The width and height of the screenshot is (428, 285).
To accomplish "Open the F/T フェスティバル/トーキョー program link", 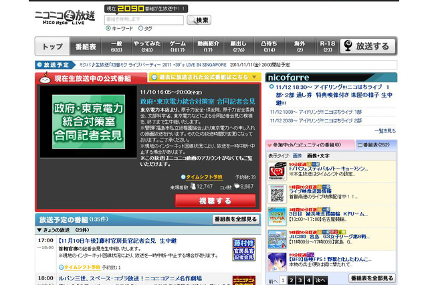I will tap(328, 169).
